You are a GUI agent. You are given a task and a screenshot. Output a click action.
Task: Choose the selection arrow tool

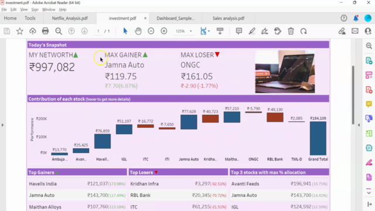tap(125, 31)
